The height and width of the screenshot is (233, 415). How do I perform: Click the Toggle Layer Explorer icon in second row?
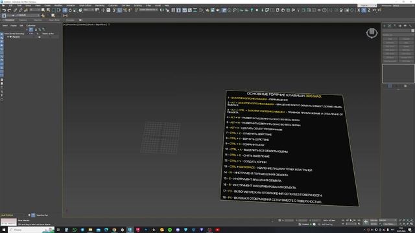(x=4, y=16)
